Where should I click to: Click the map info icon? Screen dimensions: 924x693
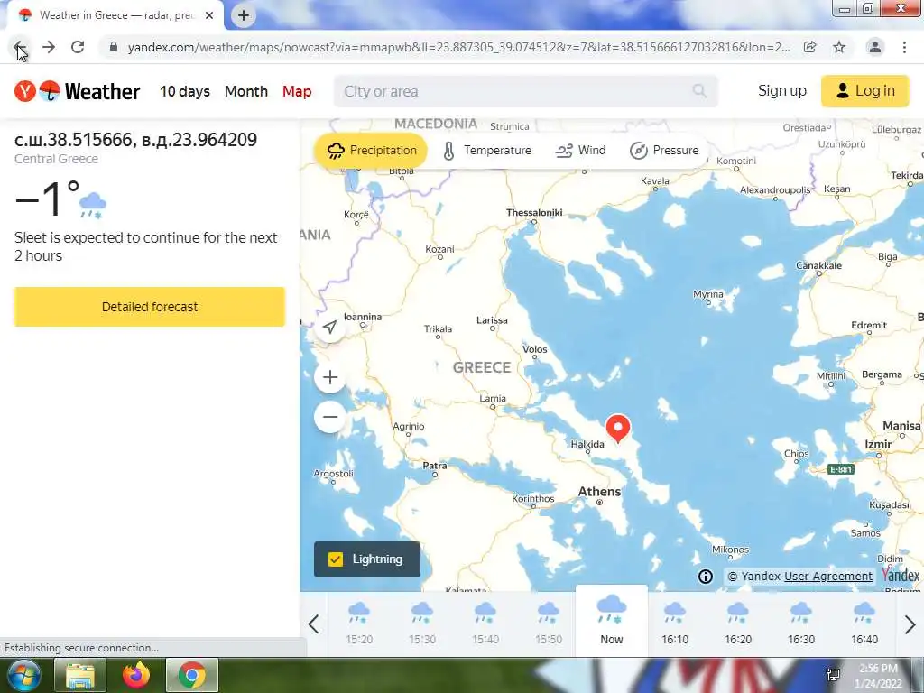tap(706, 577)
